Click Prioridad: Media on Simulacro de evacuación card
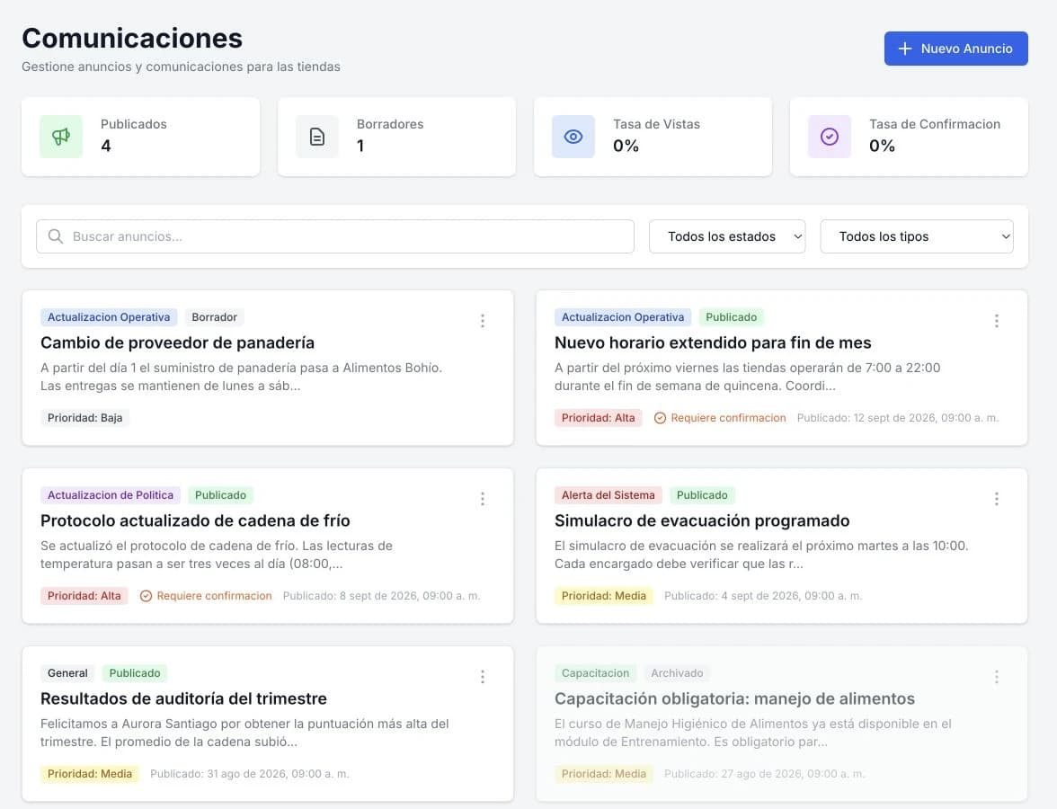Image resolution: width=1057 pixels, height=809 pixels. 604,596
